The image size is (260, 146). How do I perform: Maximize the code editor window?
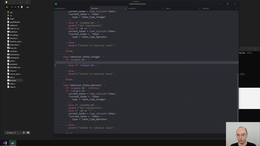click(x=227, y=4)
